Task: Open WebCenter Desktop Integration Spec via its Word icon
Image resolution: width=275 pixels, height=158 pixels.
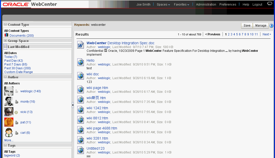Action: [80, 45]
